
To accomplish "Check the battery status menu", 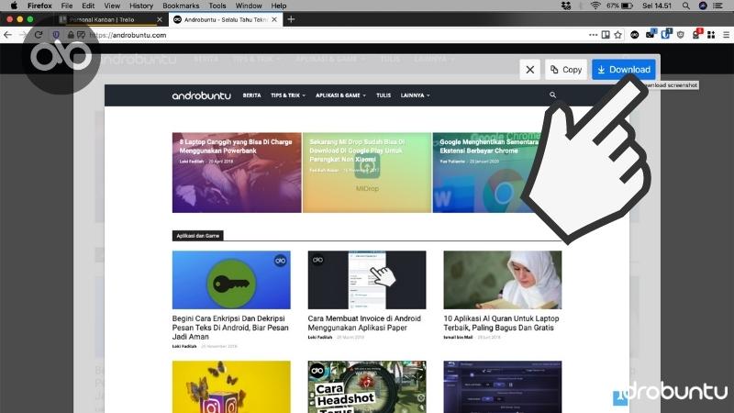I will pos(619,6).
